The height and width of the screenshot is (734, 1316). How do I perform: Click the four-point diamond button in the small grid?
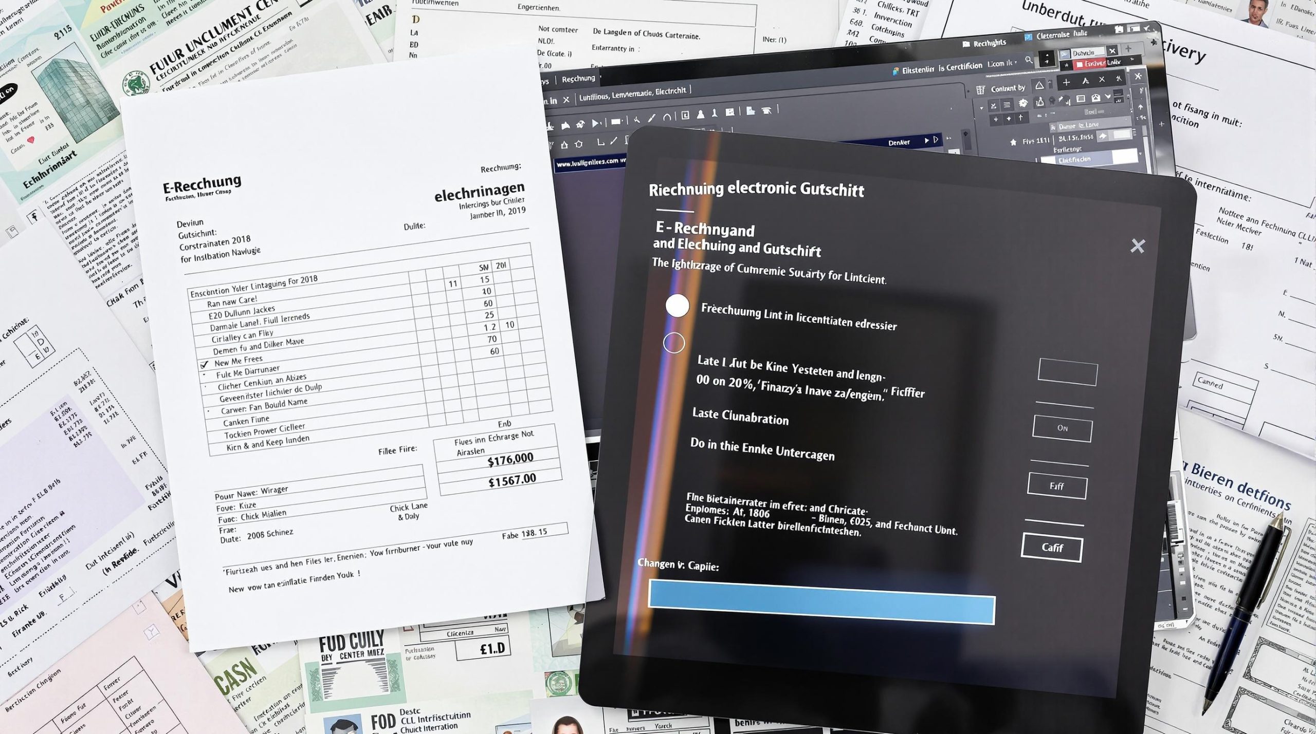[1009, 119]
